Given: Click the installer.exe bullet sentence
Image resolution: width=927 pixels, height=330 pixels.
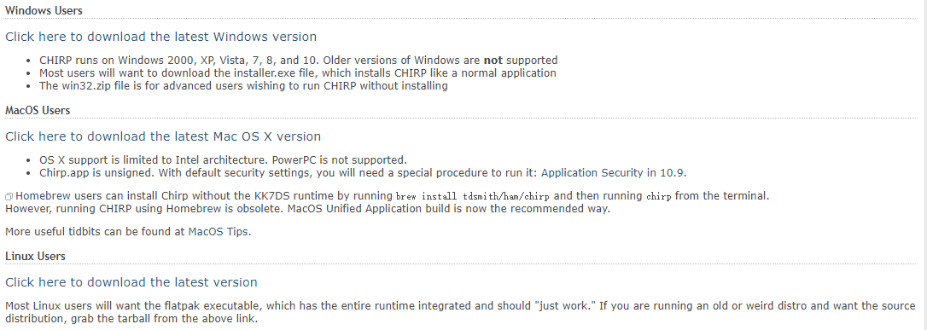Looking at the screenshot, I should pyautogui.click(x=298, y=73).
